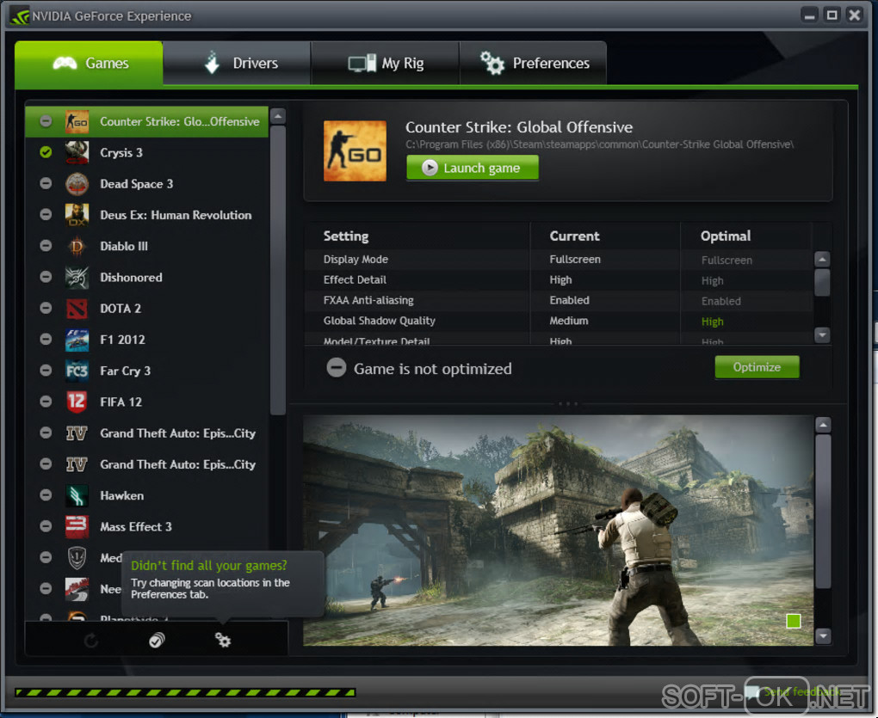
Task: Click the Medal of Honor shield icon
Action: 77,557
